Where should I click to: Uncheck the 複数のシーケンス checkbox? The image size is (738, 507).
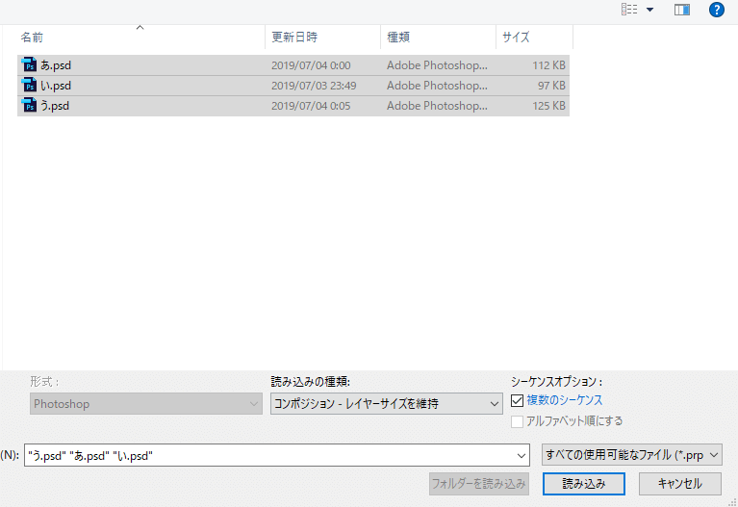[x=518, y=400]
